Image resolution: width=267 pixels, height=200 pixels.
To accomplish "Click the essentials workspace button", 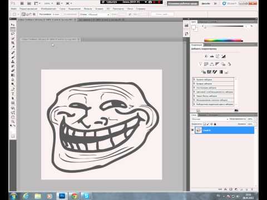I will 182,3.
